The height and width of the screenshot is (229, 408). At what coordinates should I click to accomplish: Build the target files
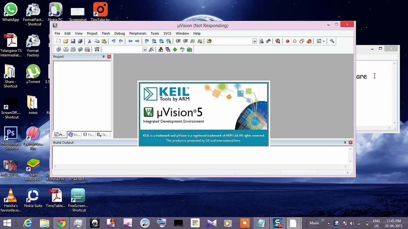pos(66,49)
